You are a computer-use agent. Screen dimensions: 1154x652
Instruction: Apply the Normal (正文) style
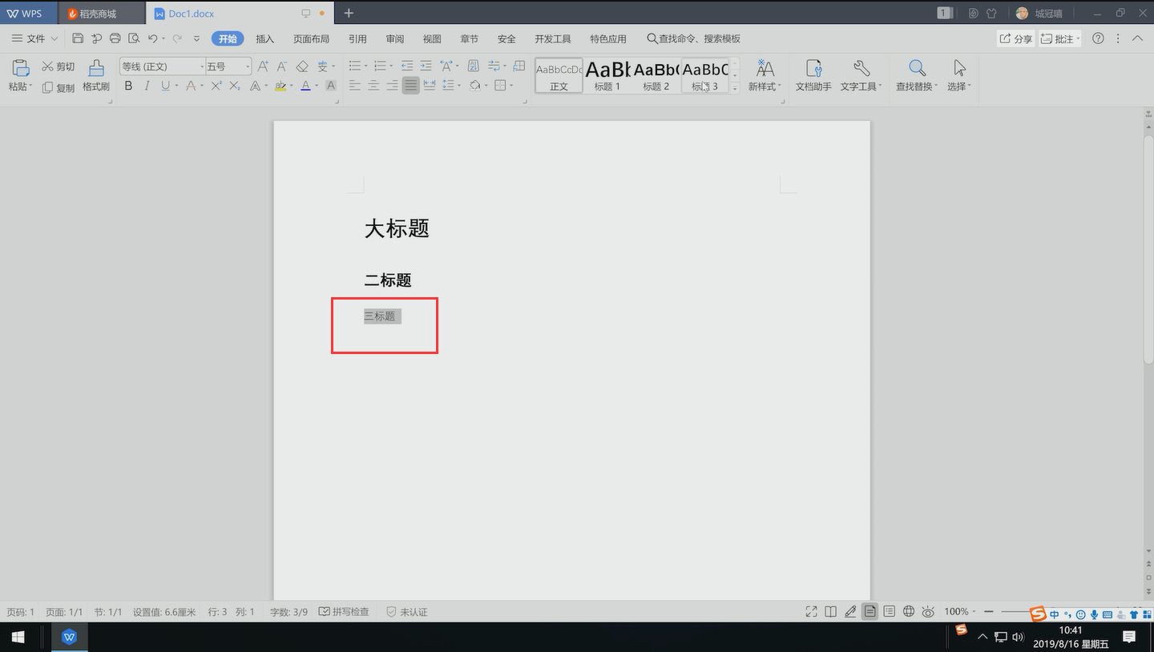pyautogui.click(x=559, y=76)
